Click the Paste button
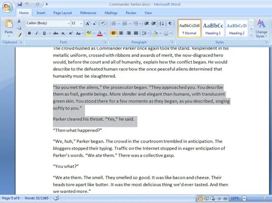The image size is (272, 203). coord(9,28)
